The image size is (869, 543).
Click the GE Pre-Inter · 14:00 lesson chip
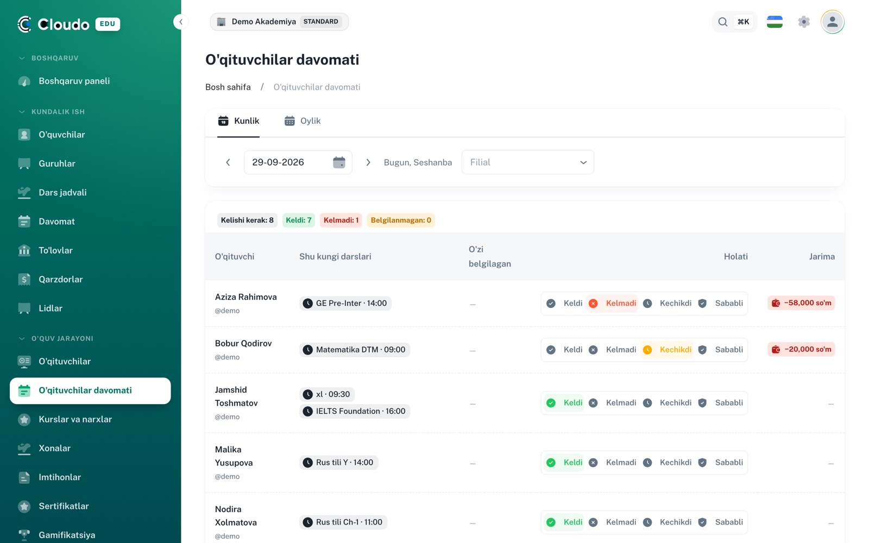pos(345,304)
